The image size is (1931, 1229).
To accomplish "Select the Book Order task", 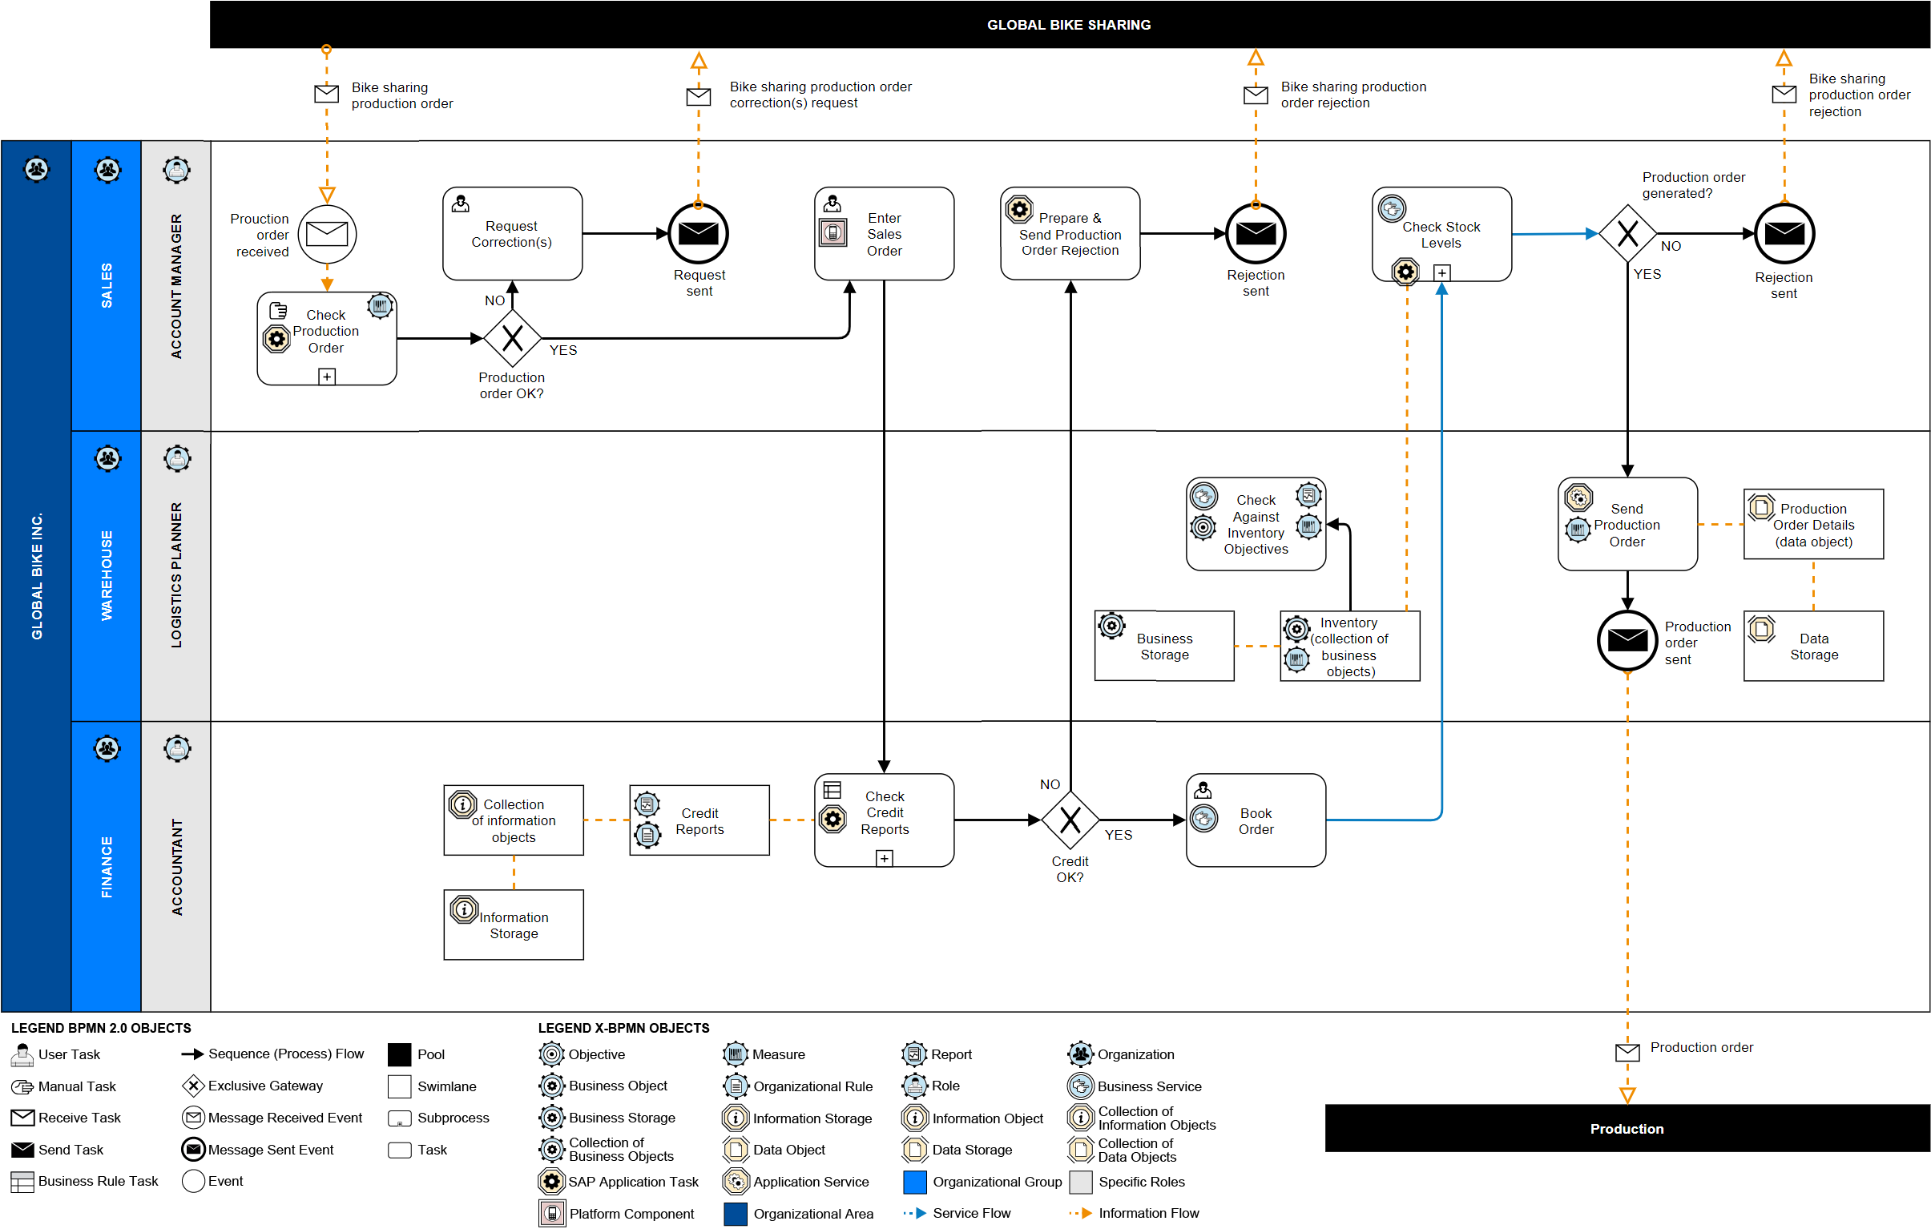I will coord(1256,820).
